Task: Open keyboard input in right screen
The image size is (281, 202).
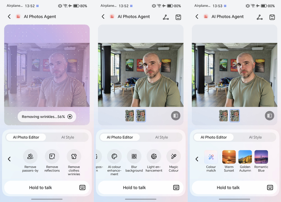Action: coord(270,188)
